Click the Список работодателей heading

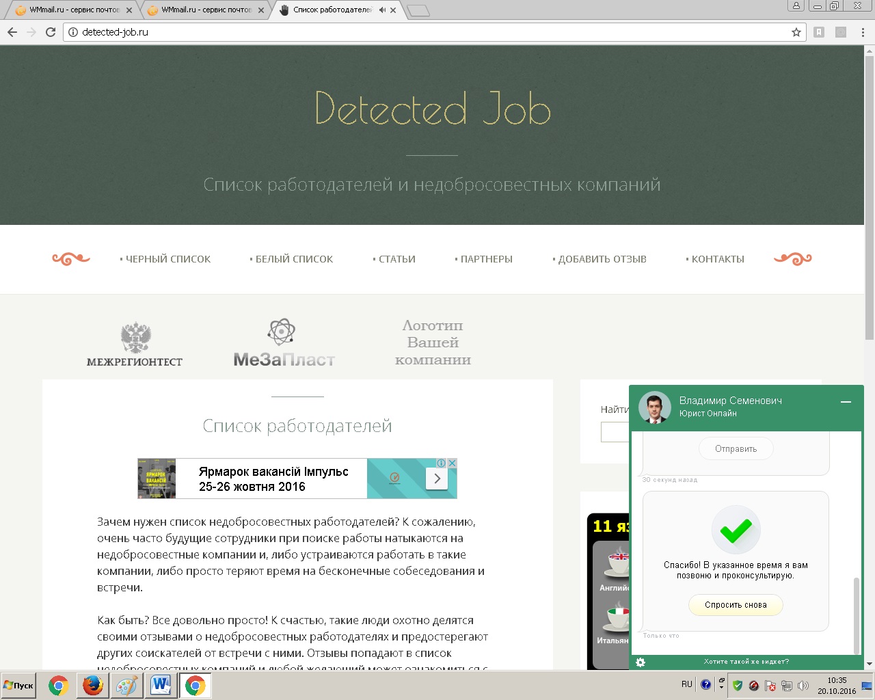pos(297,426)
